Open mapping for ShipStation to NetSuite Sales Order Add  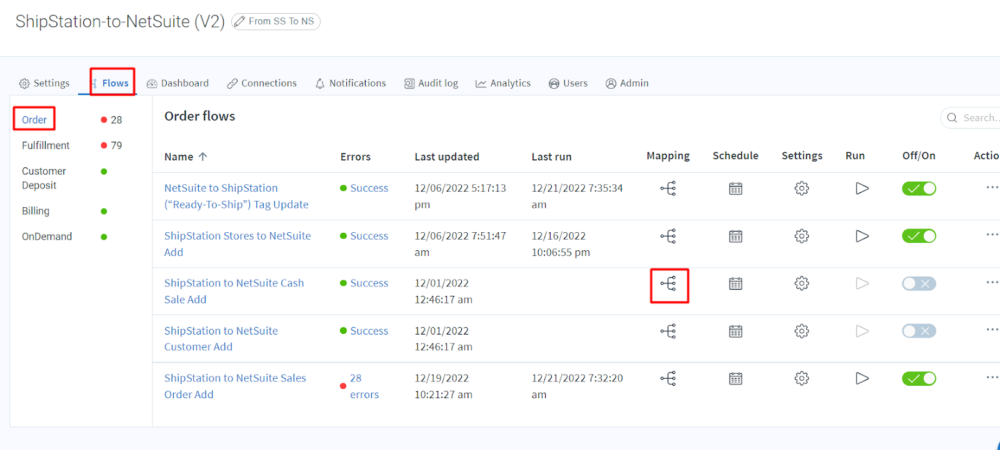point(668,378)
